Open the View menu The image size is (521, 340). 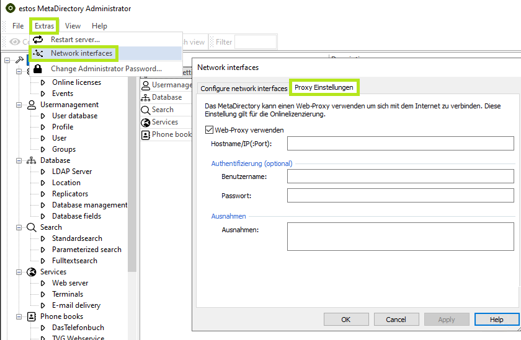coord(73,26)
